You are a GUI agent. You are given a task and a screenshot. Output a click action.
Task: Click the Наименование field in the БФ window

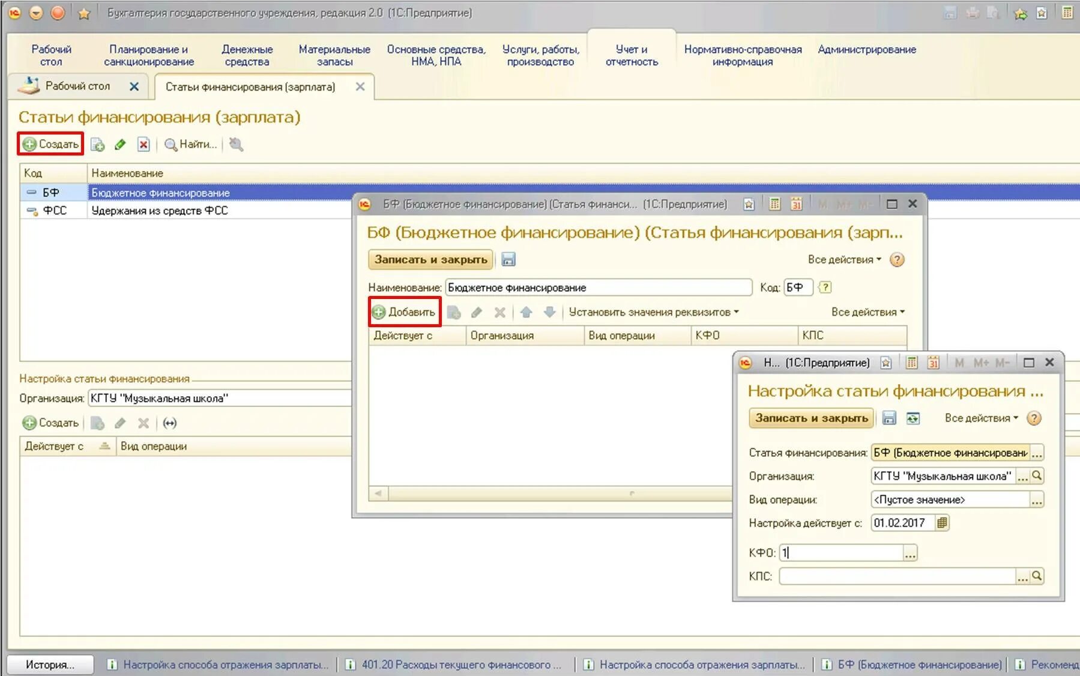click(x=599, y=288)
